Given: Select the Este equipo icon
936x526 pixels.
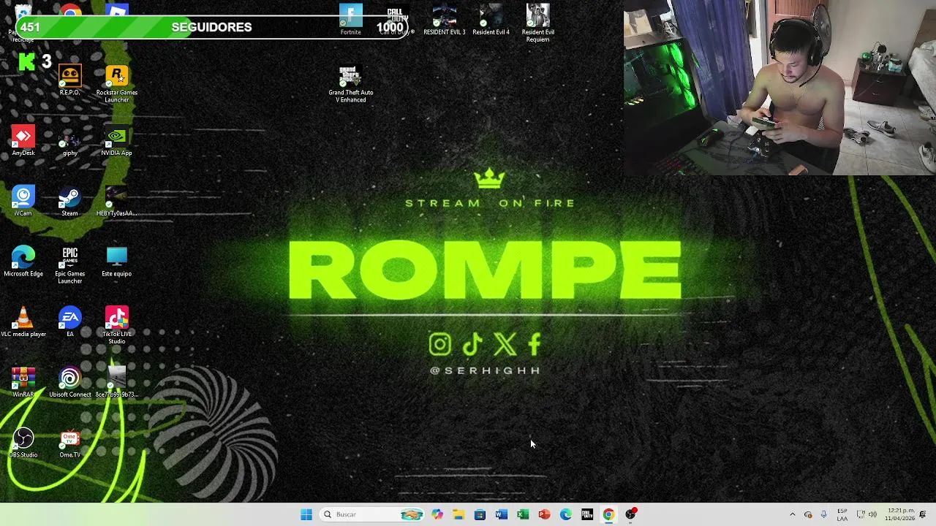Looking at the screenshot, I should [117, 262].
